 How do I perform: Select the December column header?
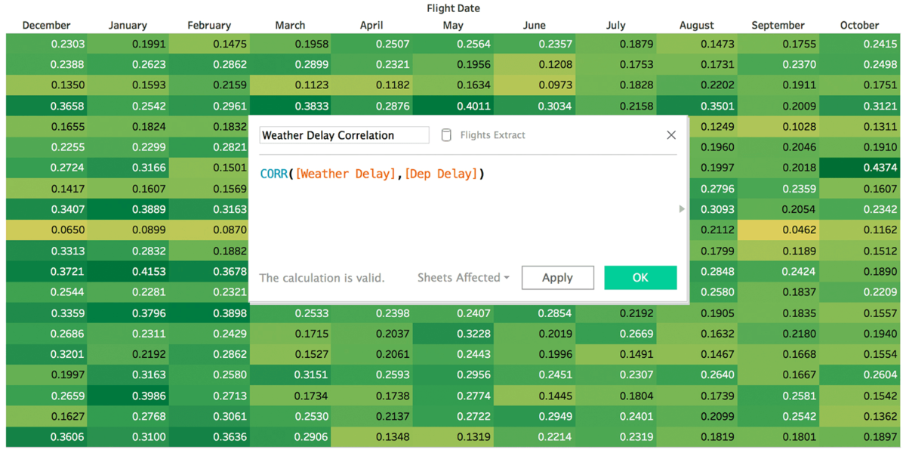pos(46,25)
